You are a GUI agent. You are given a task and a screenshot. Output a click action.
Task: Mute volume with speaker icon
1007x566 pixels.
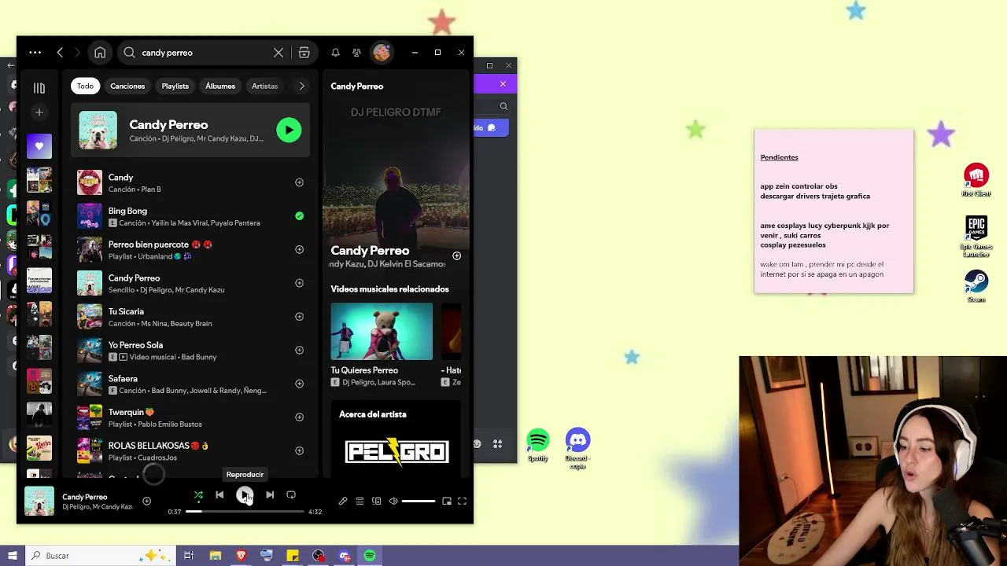coord(393,501)
